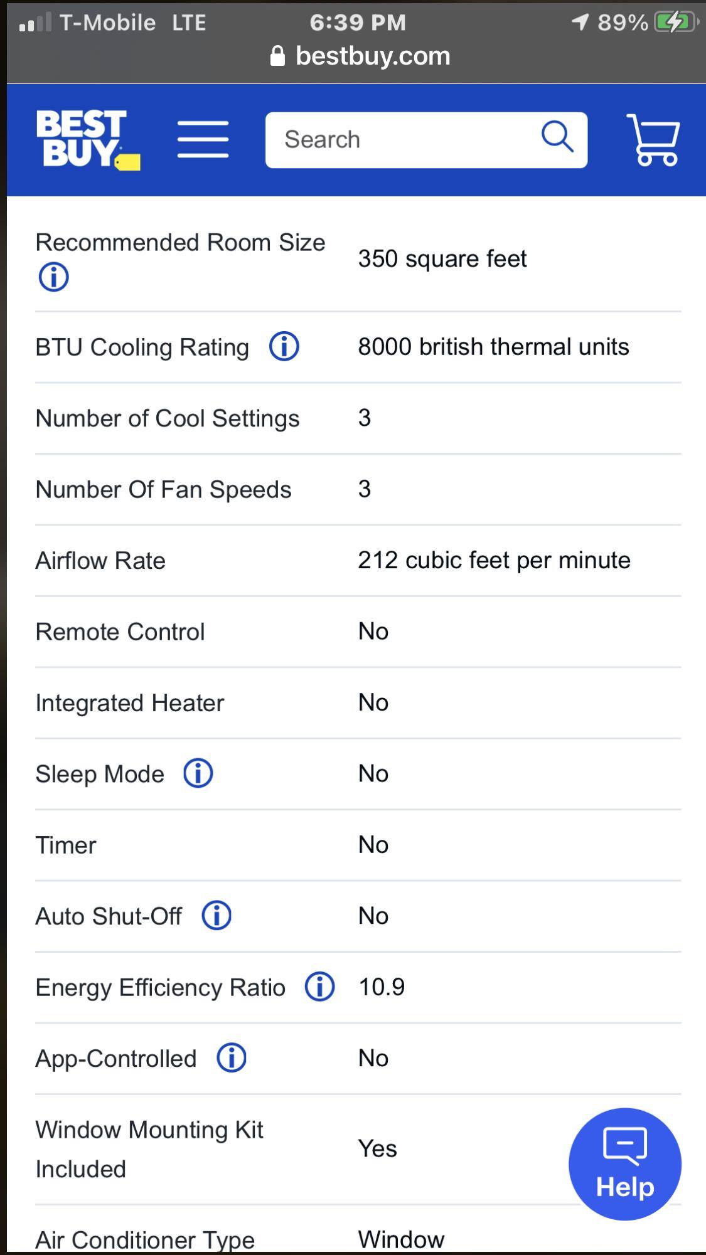Viewport: 706px width, 1255px height.
Task: Open the shopping cart
Action: 653,139
